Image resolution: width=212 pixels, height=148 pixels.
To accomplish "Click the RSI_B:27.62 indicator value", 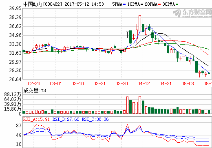I will click(66, 119).
